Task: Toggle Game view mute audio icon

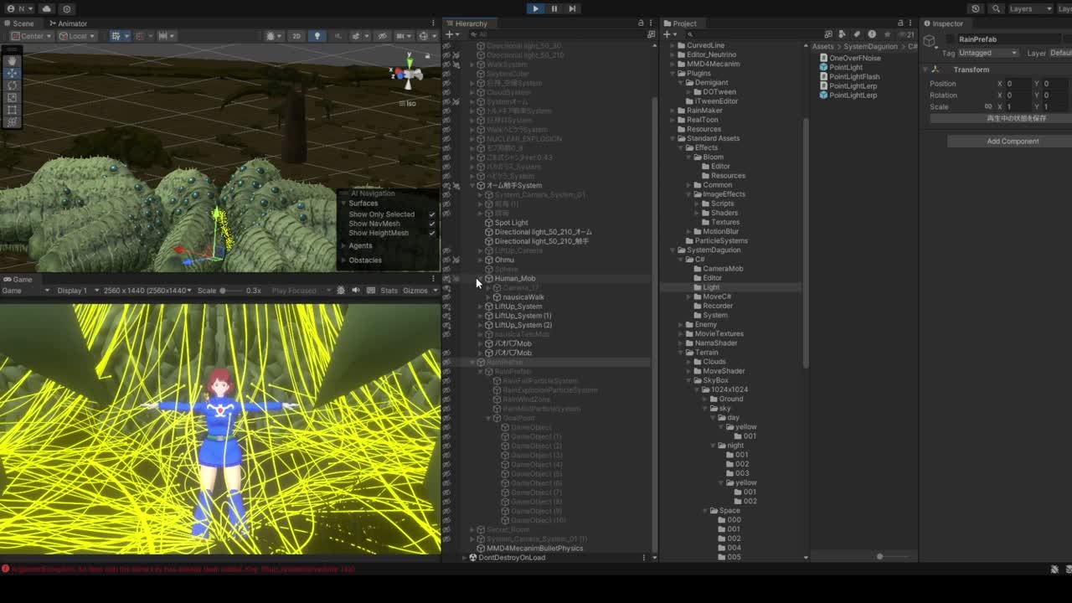Action: coord(355,291)
